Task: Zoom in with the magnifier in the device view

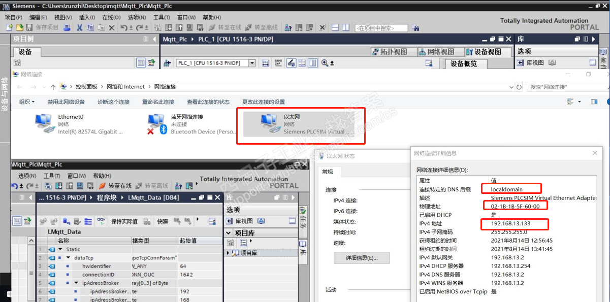Action: pyautogui.click(x=325, y=63)
